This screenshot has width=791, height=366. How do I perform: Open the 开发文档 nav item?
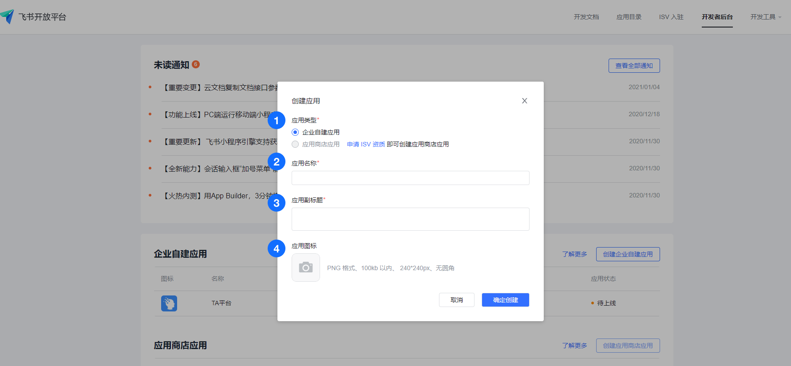tap(586, 17)
